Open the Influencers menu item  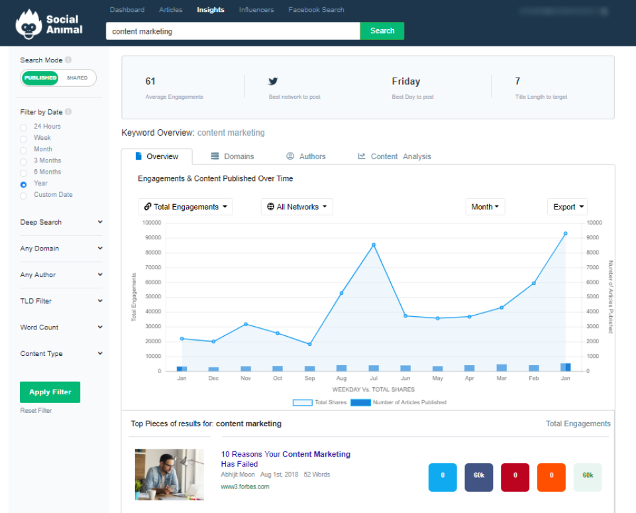(257, 10)
